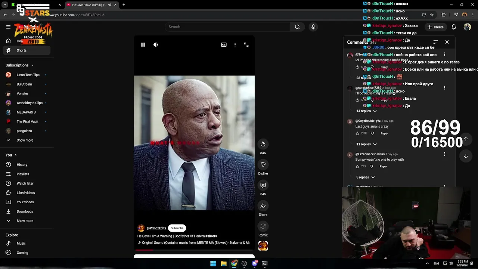Screen dimensions: 478x269
Task: Seek on the Shorts progress bar
Action: pos(194,250)
